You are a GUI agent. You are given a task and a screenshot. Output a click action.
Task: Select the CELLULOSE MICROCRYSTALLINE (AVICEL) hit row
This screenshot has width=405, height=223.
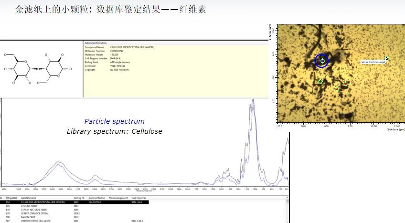pyautogui.click(x=75, y=202)
